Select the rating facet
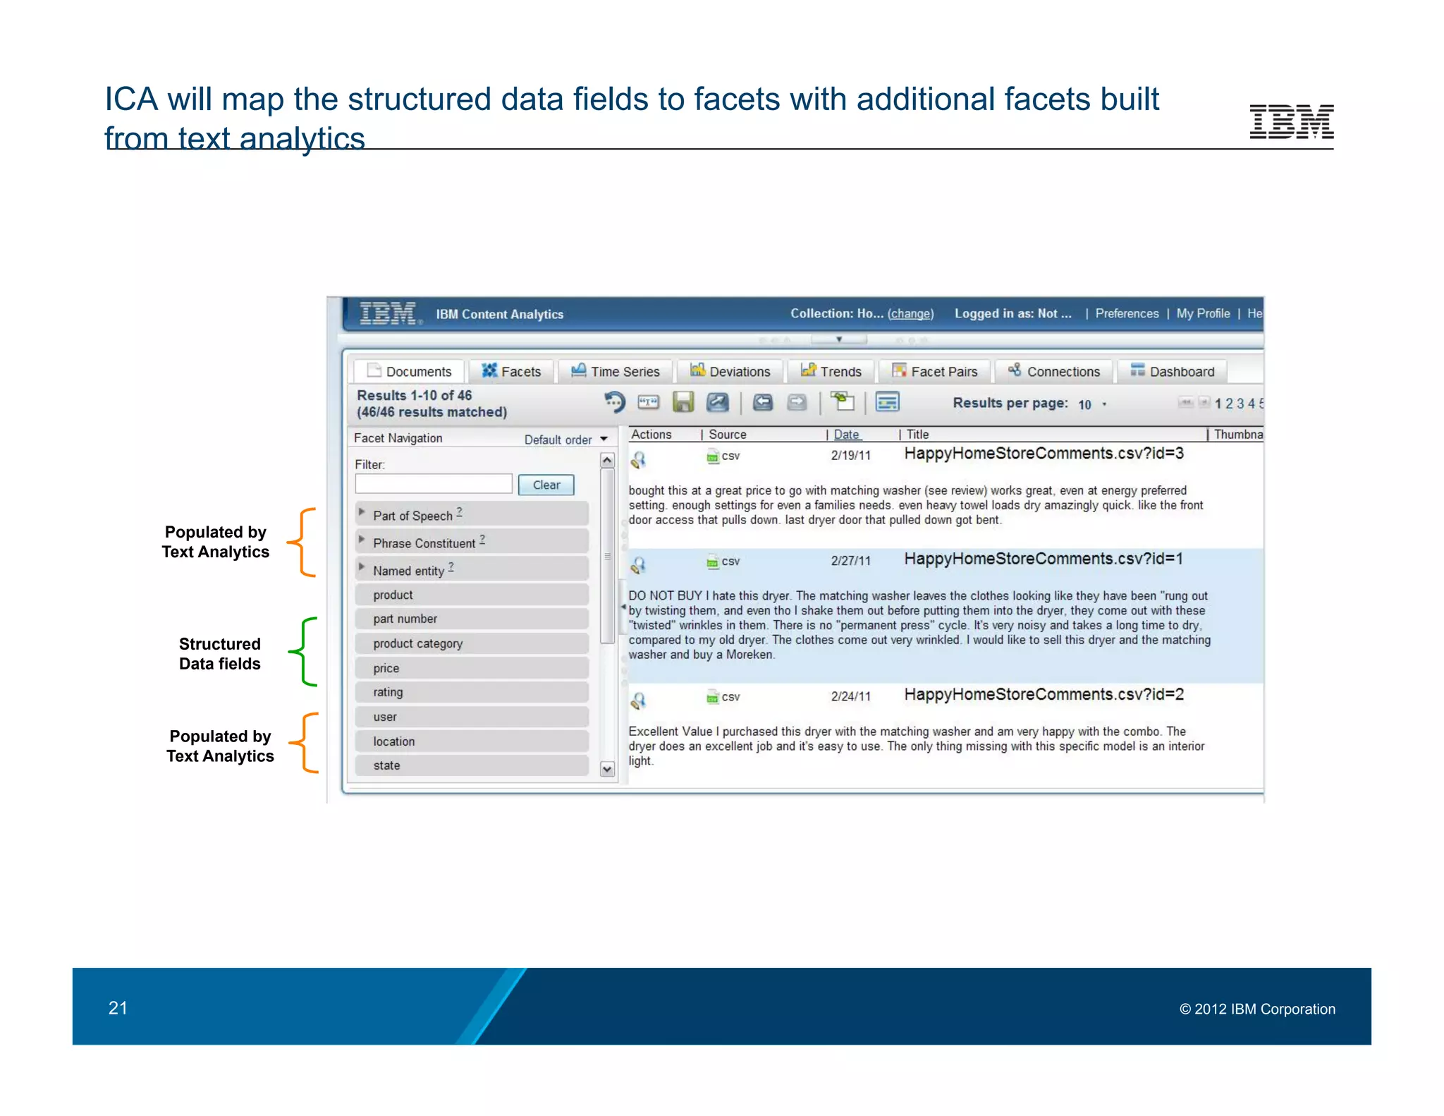Viewport: 1444px width, 1116px height. [x=472, y=692]
